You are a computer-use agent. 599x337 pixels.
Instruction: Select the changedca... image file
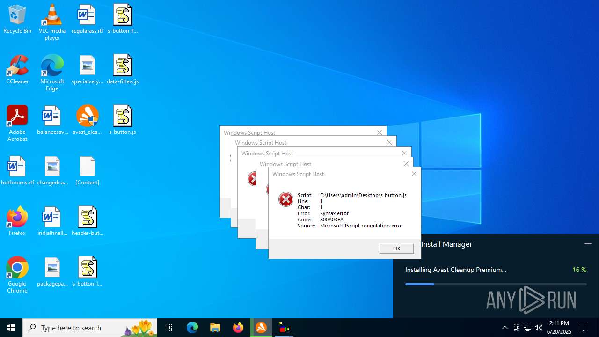52,171
